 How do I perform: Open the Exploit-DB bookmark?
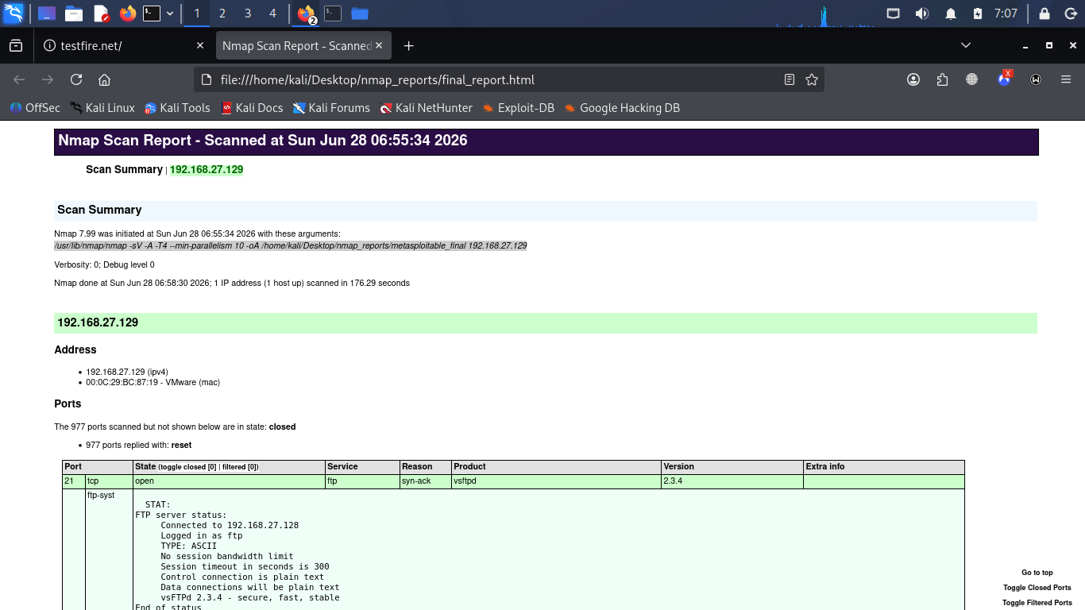tap(518, 108)
